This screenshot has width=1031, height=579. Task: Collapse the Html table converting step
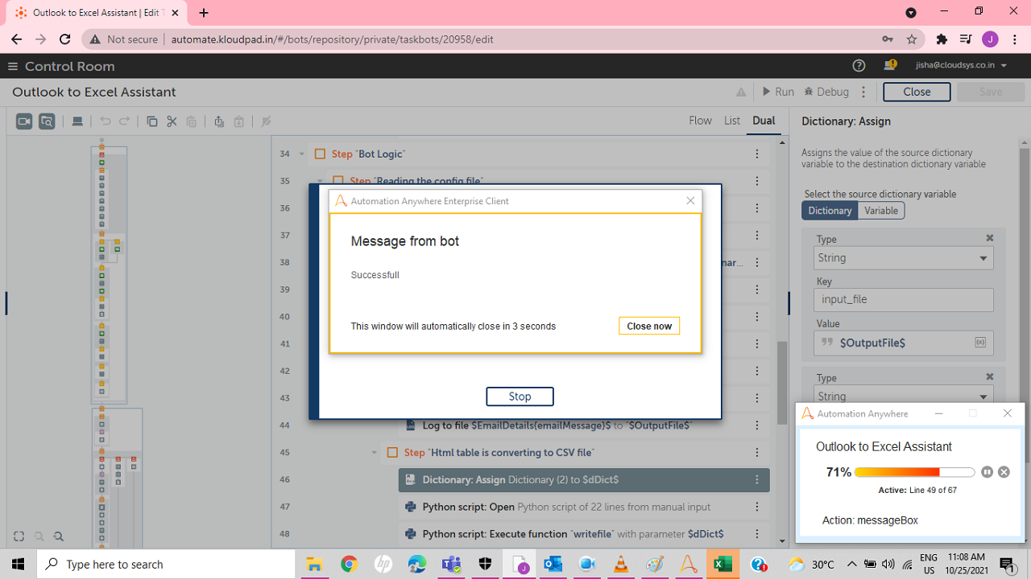[x=375, y=453]
